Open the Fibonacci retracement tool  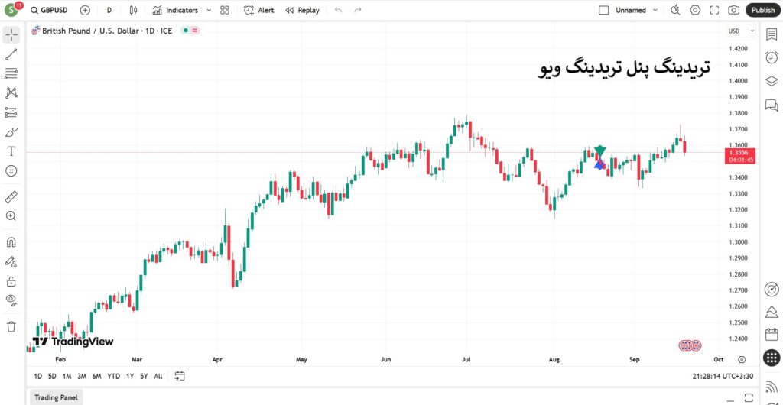pos(11,73)
